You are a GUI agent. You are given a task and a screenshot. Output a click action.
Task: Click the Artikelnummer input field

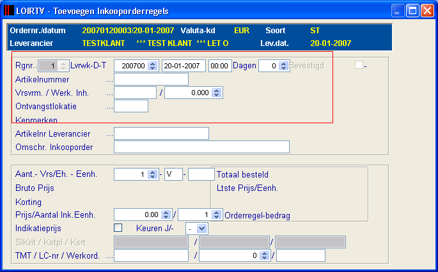pyautogui.click(x=151, y=79)
